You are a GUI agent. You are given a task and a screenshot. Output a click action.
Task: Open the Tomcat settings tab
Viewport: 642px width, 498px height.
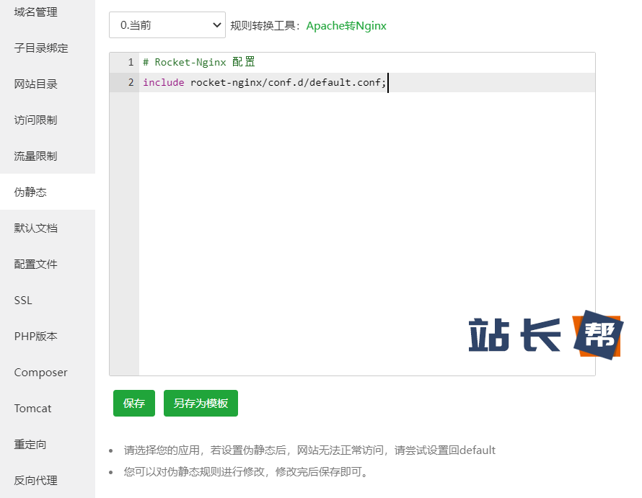[33, 409]
